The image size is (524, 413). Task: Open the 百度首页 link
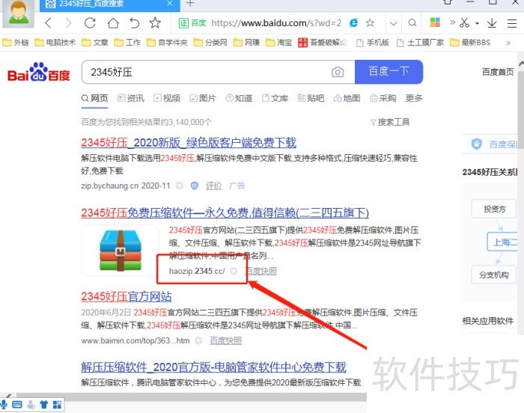[498, 72]
